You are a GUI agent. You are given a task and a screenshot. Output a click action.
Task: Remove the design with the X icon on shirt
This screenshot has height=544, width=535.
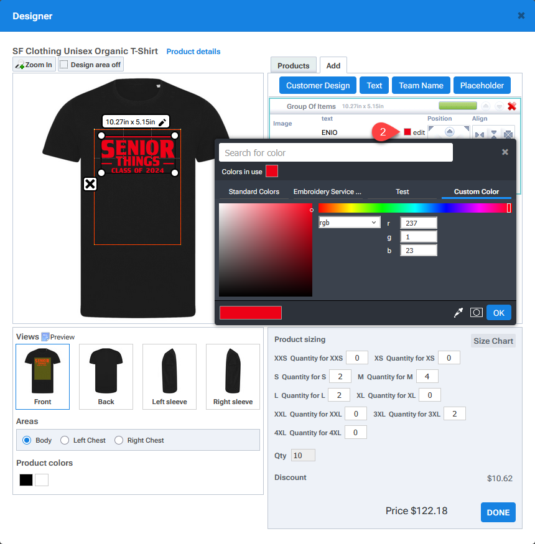pyautogui.click(x=90, y=183)
